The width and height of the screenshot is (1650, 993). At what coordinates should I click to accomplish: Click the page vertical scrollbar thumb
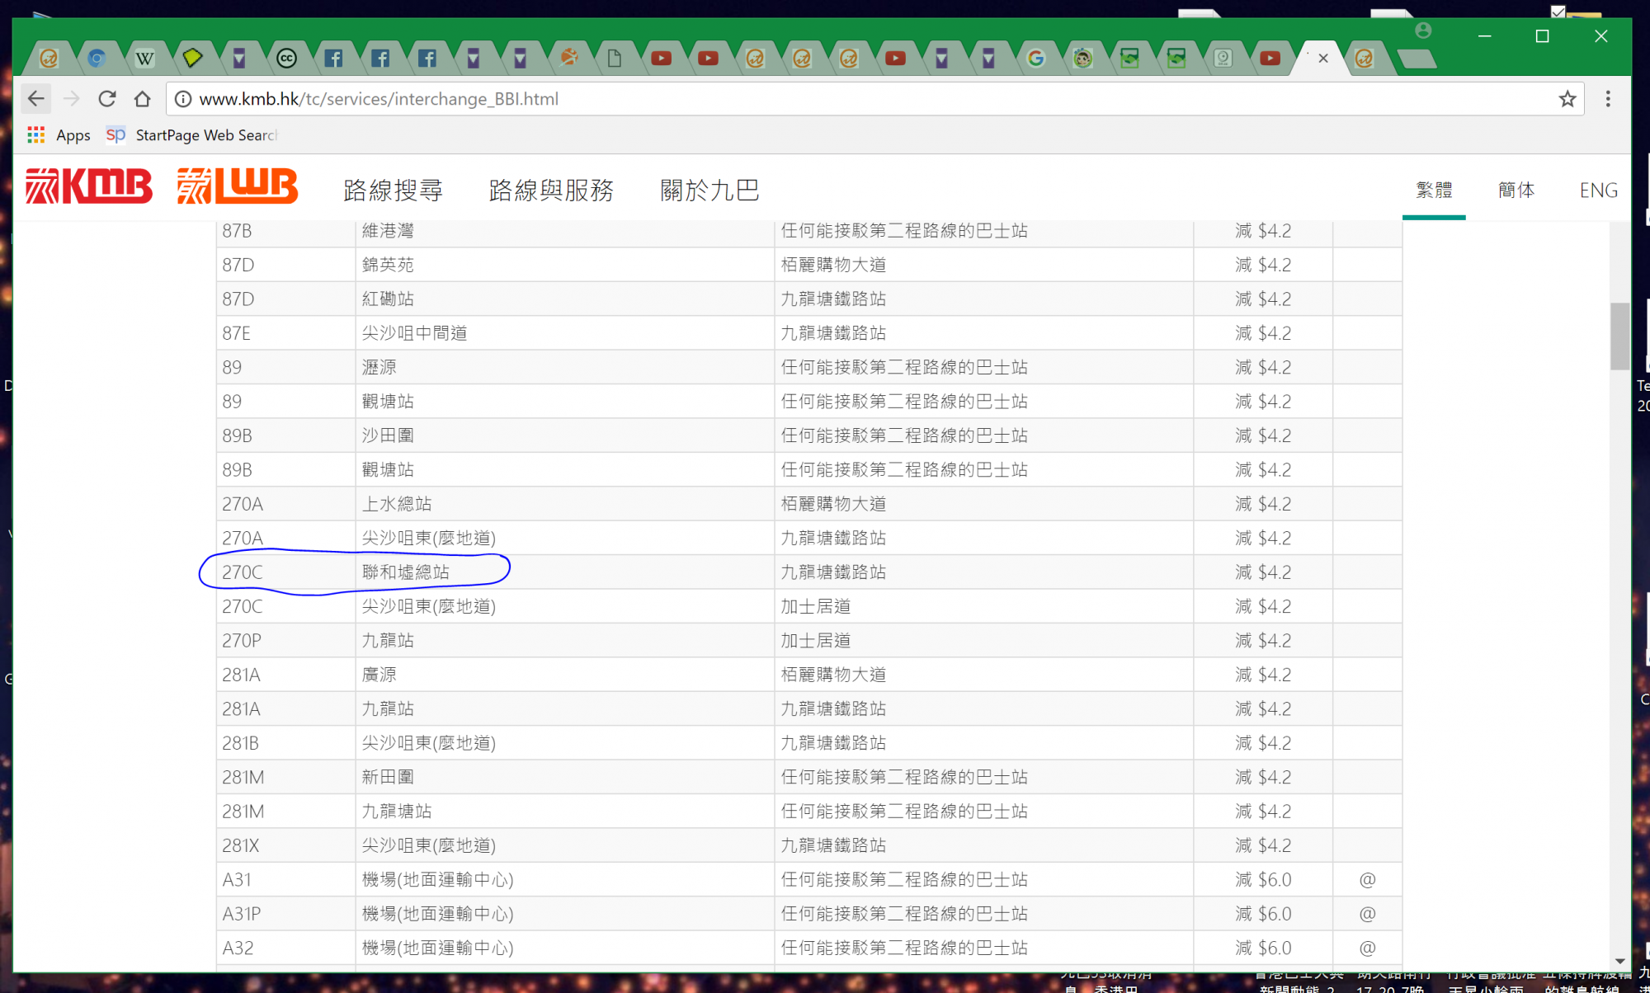(x=1619, y=336)
